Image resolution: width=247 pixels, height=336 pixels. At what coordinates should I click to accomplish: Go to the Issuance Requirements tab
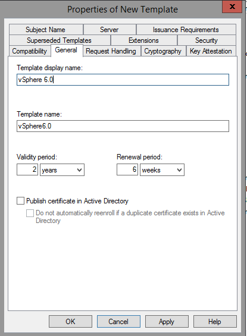186,30
